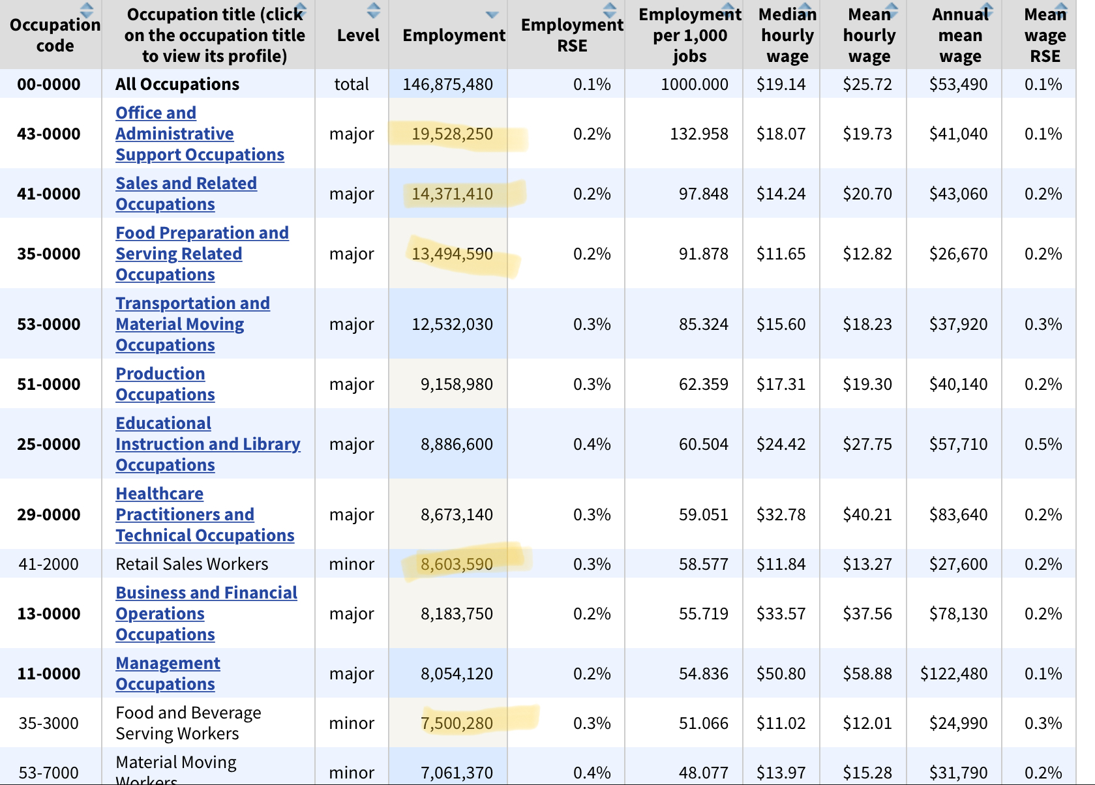Viewport: 1095px width, 785px height.
Task: Sort by Annual mean wage arrows
Action: pyautogui.click(x=986, y=10)
